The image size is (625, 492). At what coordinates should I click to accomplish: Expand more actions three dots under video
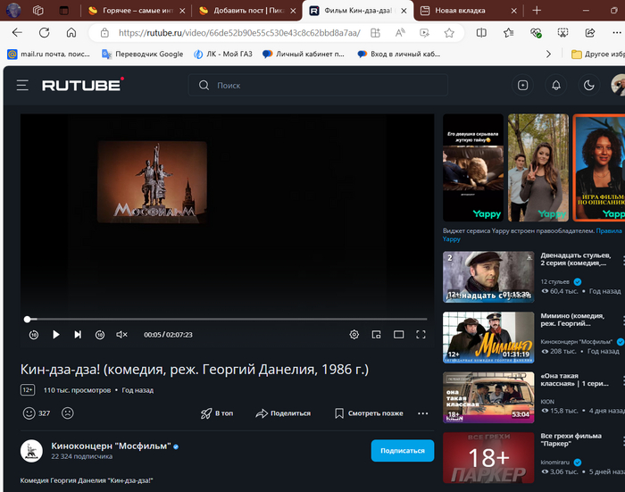coord(423,413)
